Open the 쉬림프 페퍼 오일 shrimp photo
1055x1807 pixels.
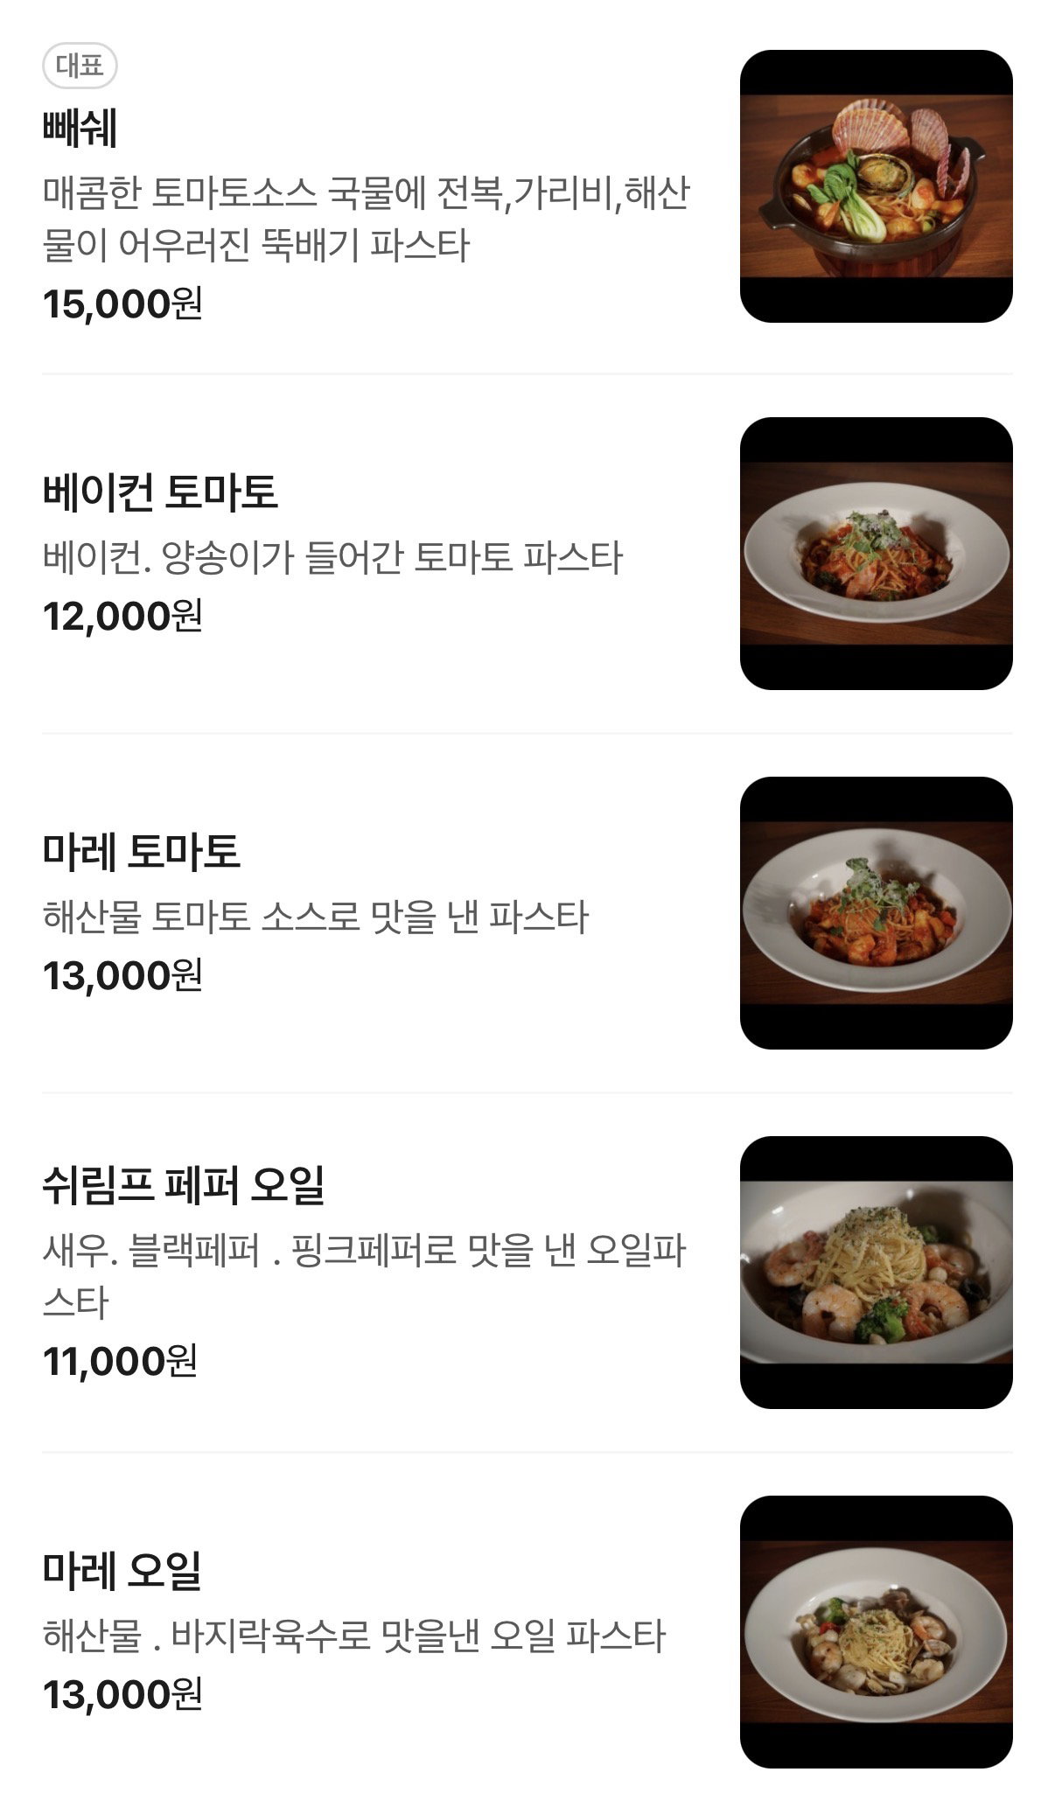click(876, 1273)
